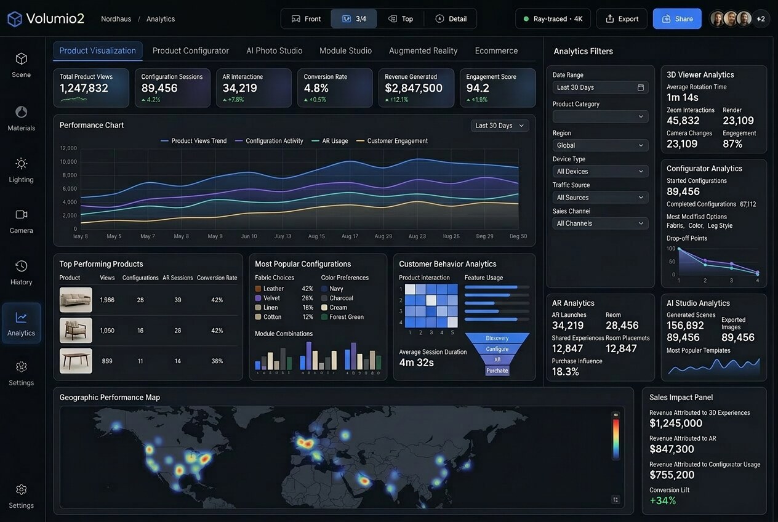This screenshot has width=778, height=522.
Task: Select the Ecommerce tab
Action: click(x=496, y=50)
